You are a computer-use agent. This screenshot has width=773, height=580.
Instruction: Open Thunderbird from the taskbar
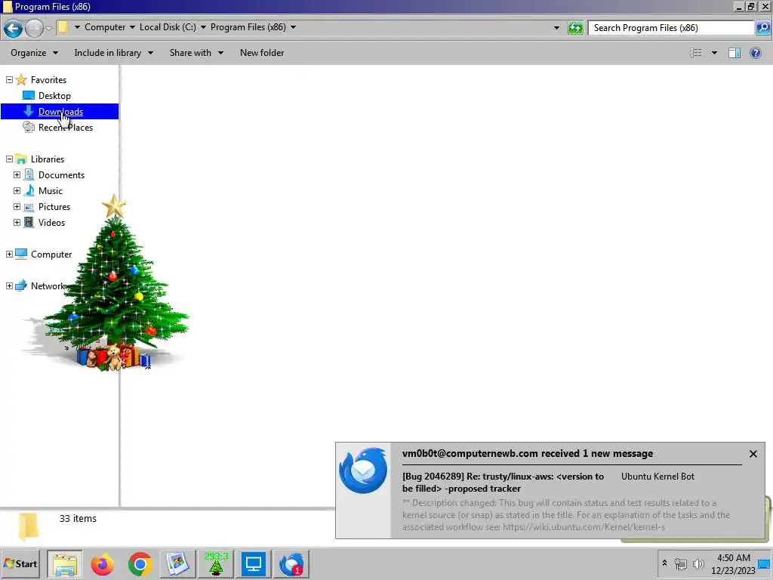(291, 564)
